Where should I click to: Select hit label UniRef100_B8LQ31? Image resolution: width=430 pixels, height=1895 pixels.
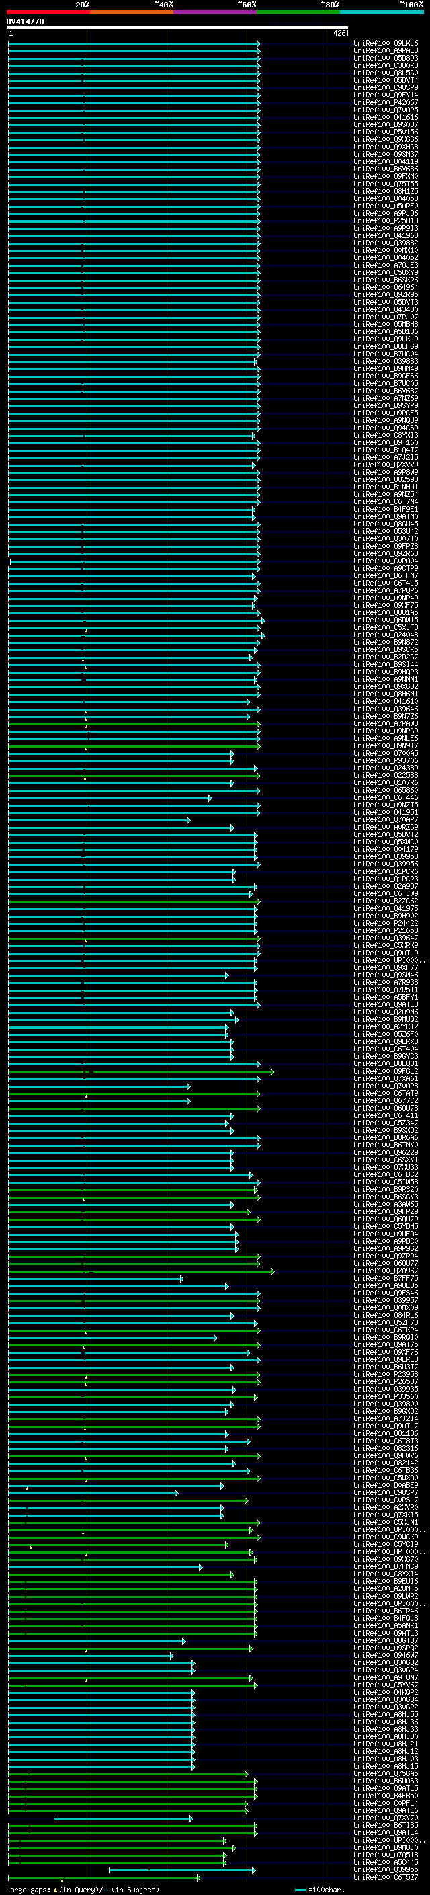[386, 1063]
